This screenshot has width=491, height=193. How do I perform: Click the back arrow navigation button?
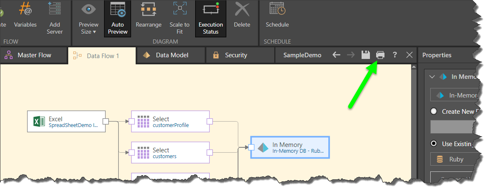[337, 55]
